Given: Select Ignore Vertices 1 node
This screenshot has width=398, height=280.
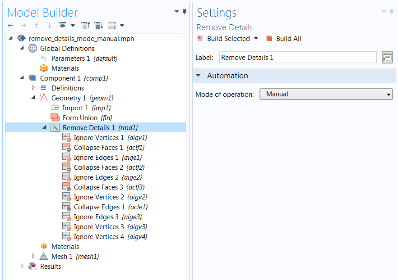Looking at the screenshot, I should click(111, 138).
